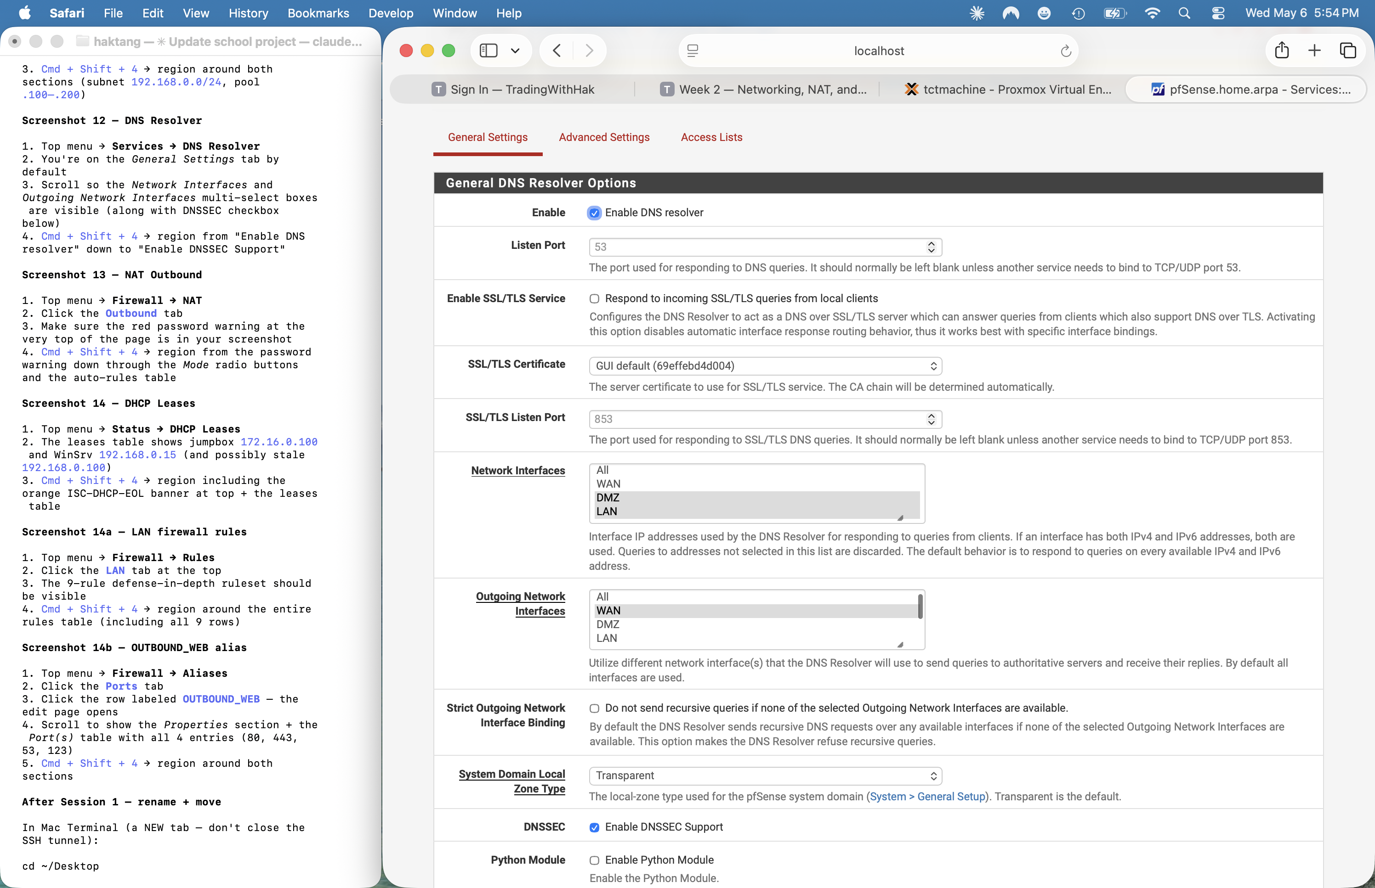Open Safari History menu
The width and height of the screenshot is (1375, 888).
pyautogui.click(x=248, y=13)
